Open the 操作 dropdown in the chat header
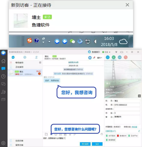 pyautogui.click(x=99, y=58)
